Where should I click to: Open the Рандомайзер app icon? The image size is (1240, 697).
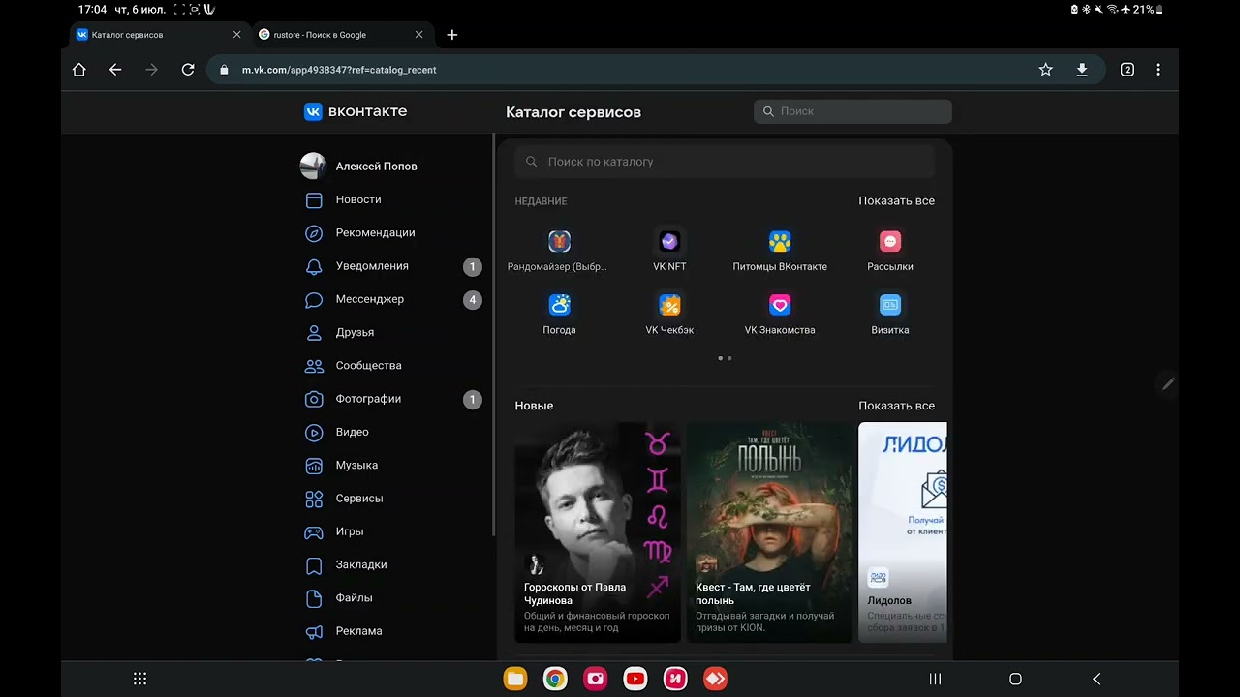(559, 242)
